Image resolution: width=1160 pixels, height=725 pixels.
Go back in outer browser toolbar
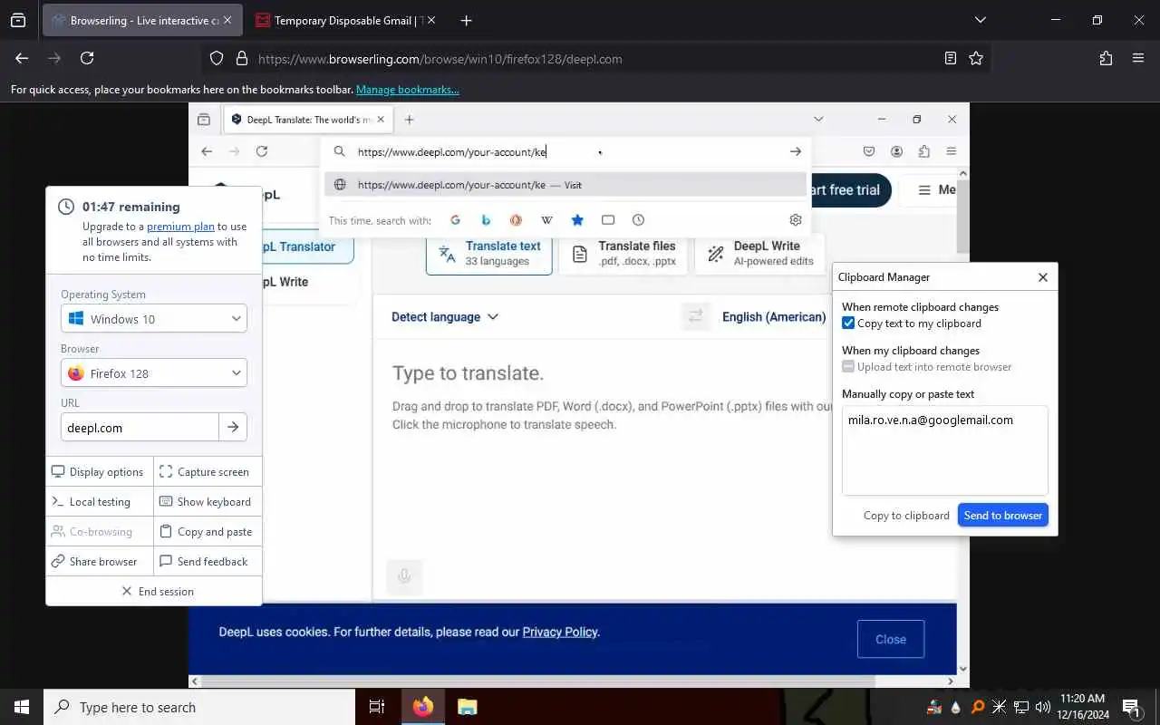(x=22, y=58)
